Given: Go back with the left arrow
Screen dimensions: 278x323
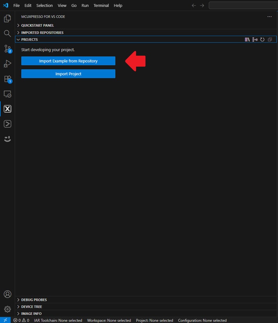Looking at the screenshot, I should click(x=194, y=5).
